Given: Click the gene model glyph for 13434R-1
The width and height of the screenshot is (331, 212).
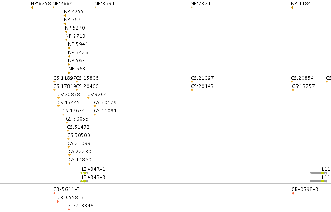Looking at the screenshot, I should click(84, 173).
